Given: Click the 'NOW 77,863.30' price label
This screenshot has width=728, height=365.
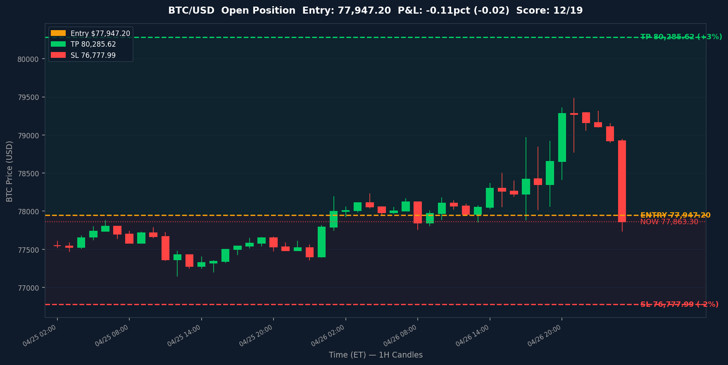Looking at the screenshot, I should pyautogui.click(x=669, y=222).
